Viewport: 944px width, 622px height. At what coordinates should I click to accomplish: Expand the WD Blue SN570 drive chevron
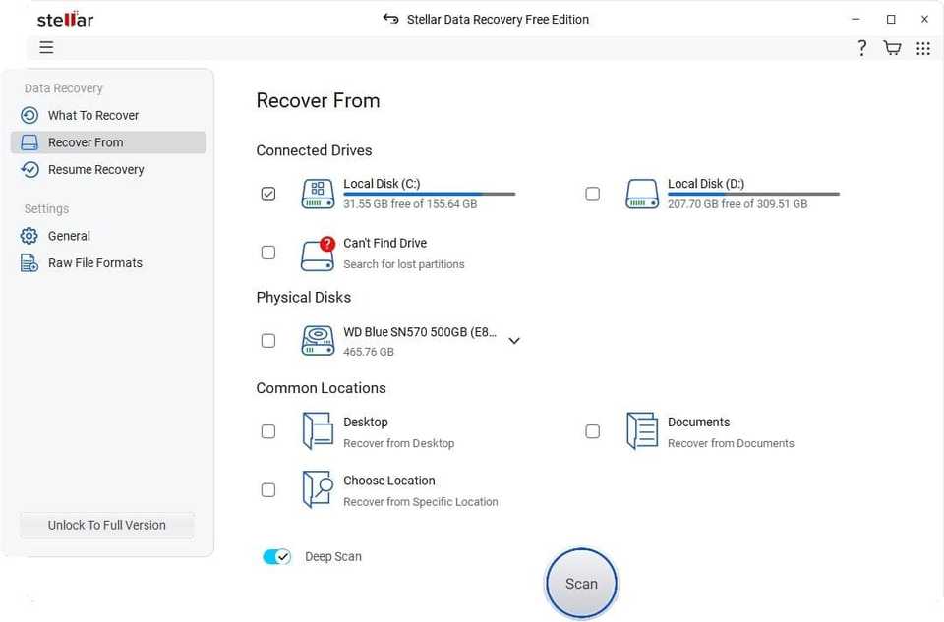[x=514, y=340]
